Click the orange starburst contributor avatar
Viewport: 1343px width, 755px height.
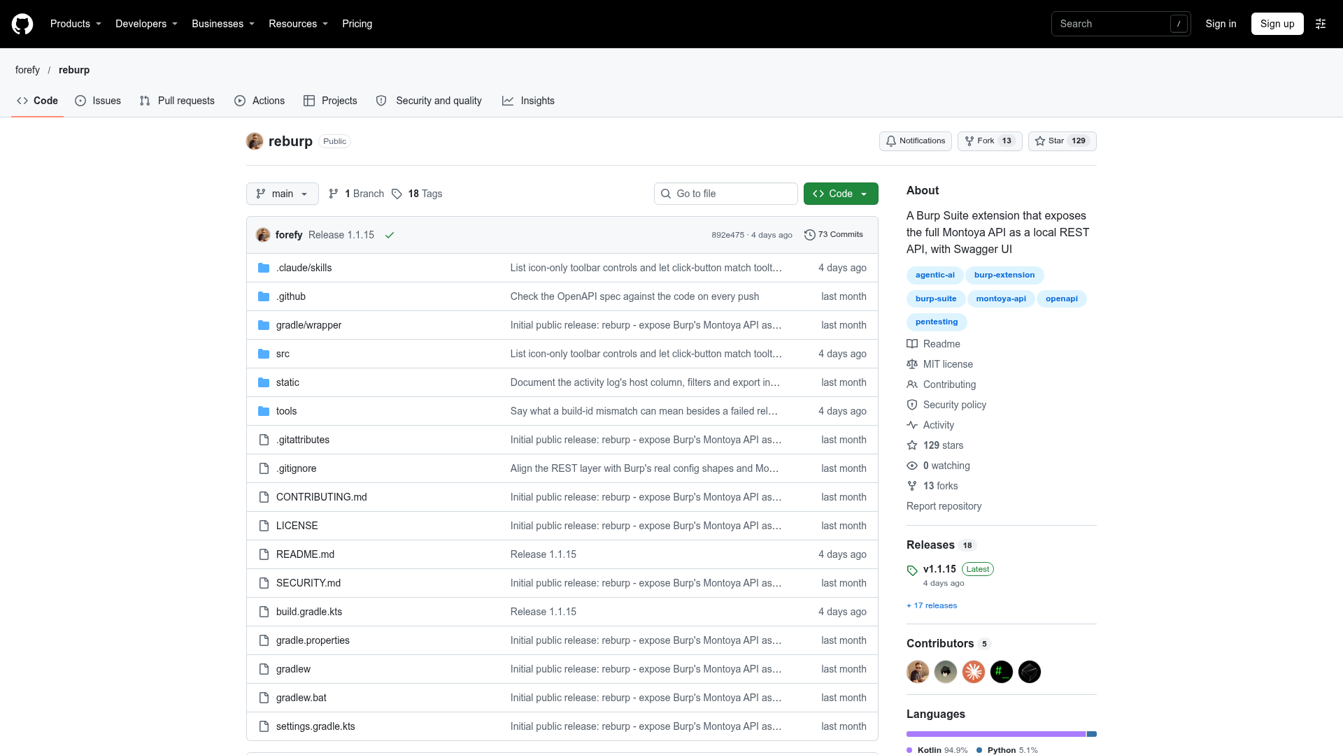point(974,672)
